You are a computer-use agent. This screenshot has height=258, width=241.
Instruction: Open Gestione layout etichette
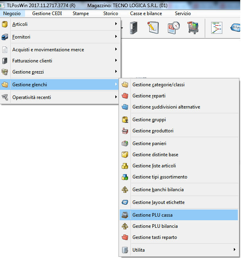tap(158, 202)
